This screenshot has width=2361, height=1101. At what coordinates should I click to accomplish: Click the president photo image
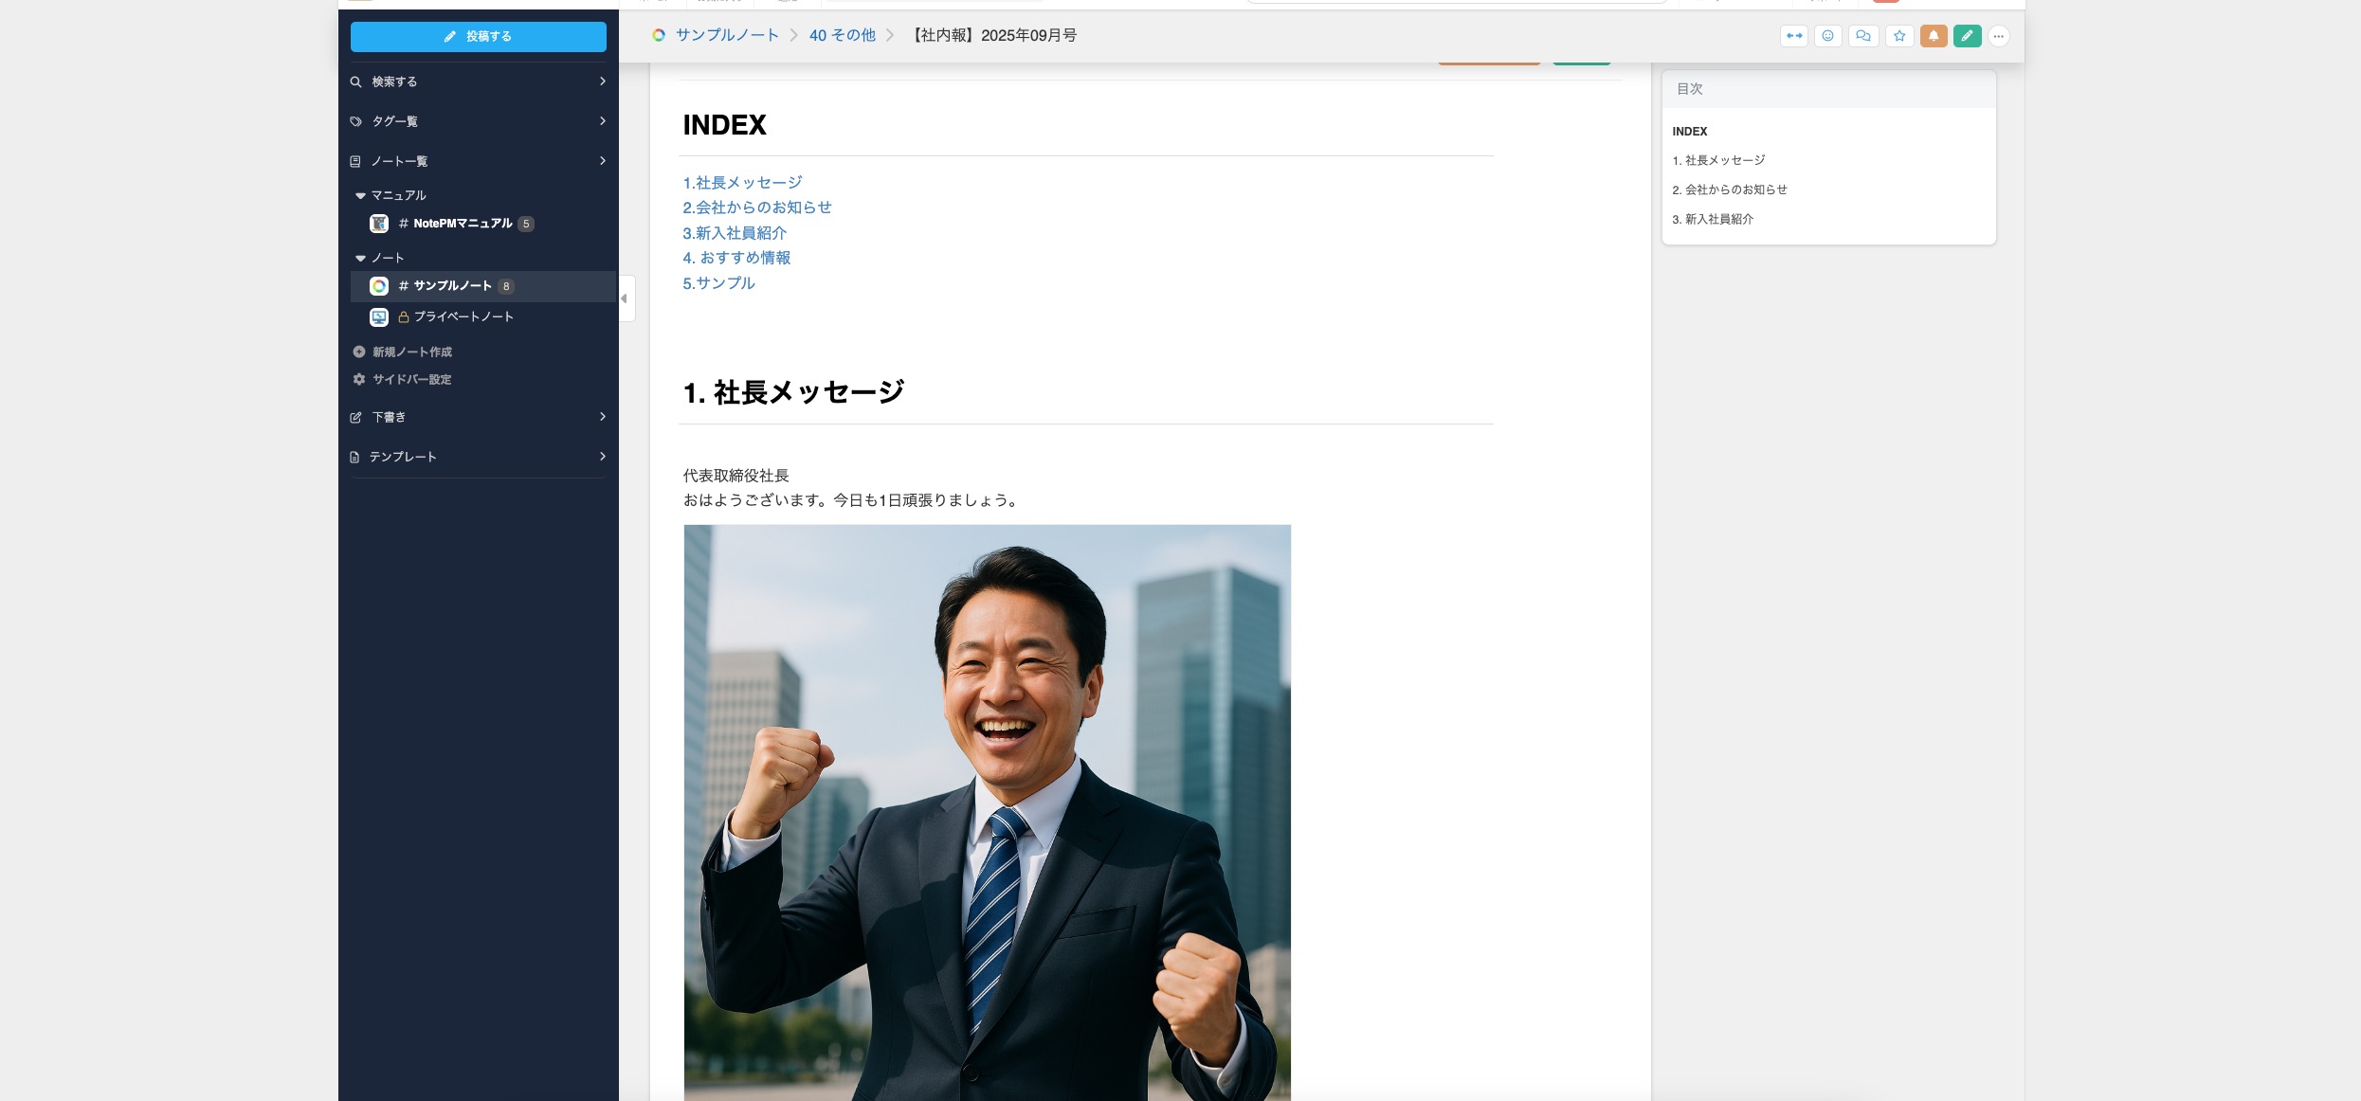coord(987,811)
